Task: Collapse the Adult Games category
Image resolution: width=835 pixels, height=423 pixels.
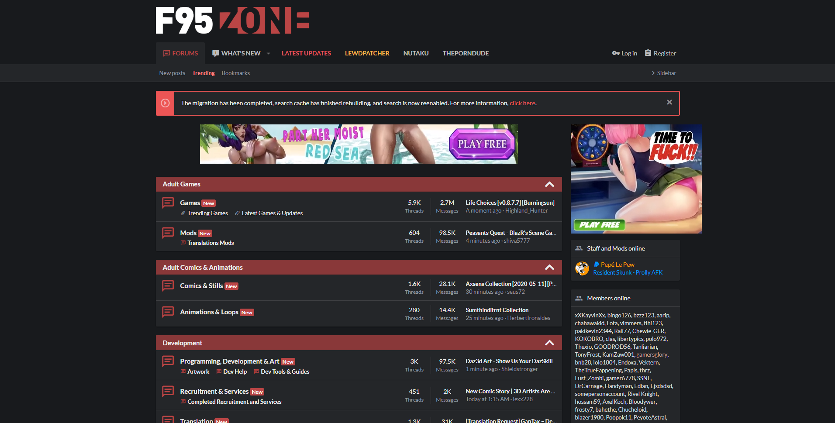Action: (x=549, y=184)
